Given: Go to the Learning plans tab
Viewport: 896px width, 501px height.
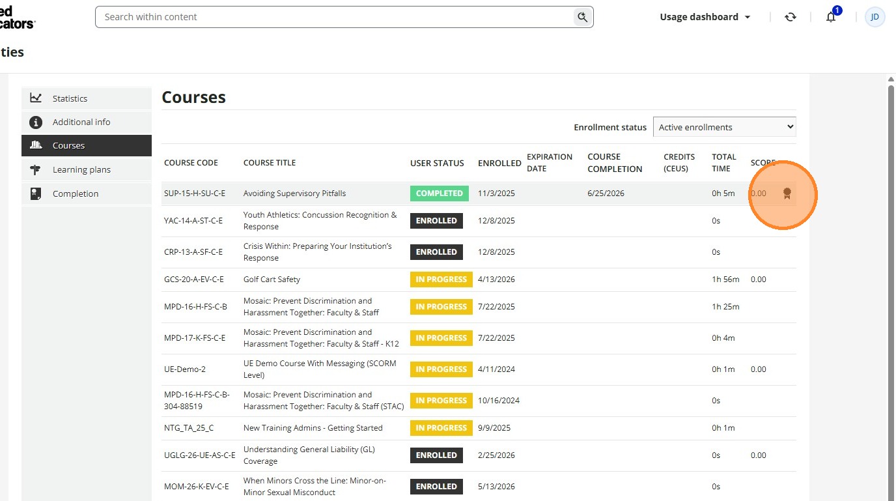Looking at the screenshot, I should tap(87, 170).
